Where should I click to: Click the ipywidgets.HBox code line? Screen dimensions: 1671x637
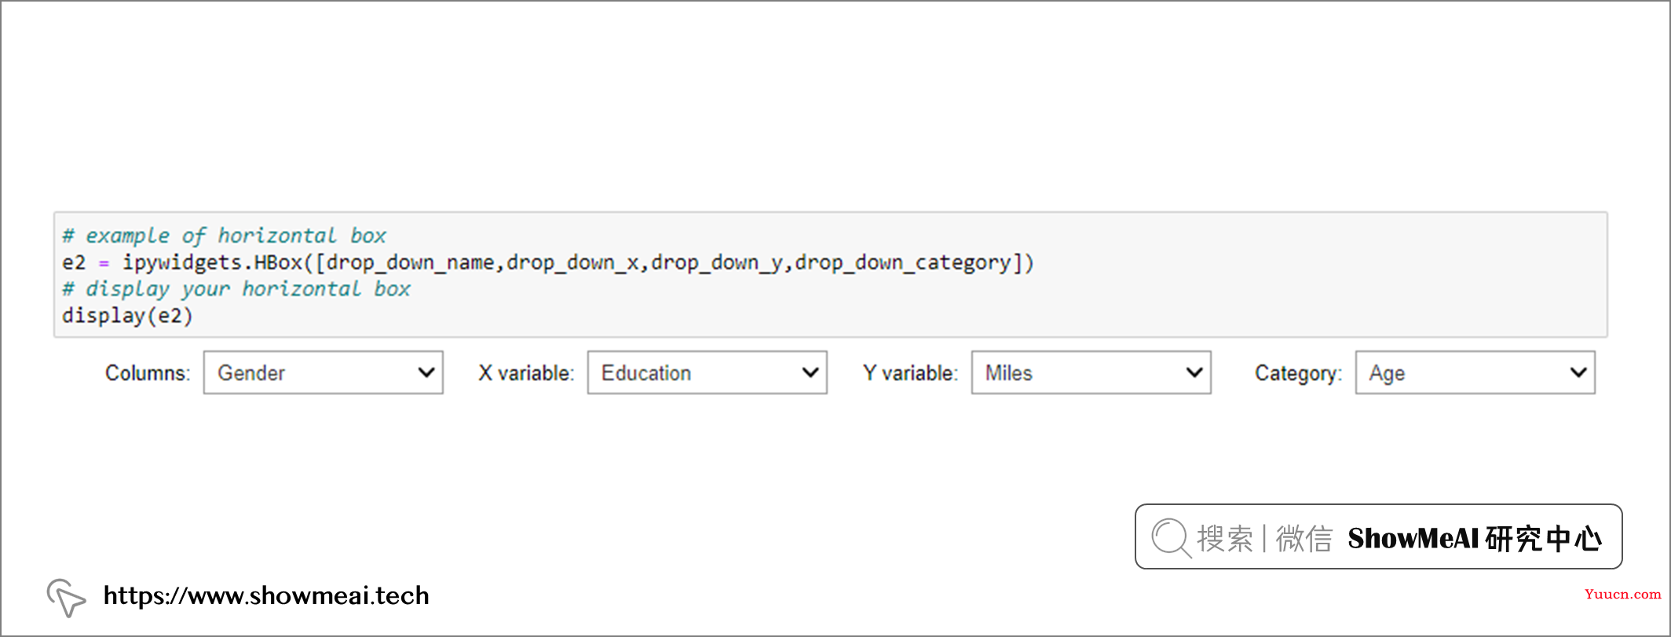548,262
